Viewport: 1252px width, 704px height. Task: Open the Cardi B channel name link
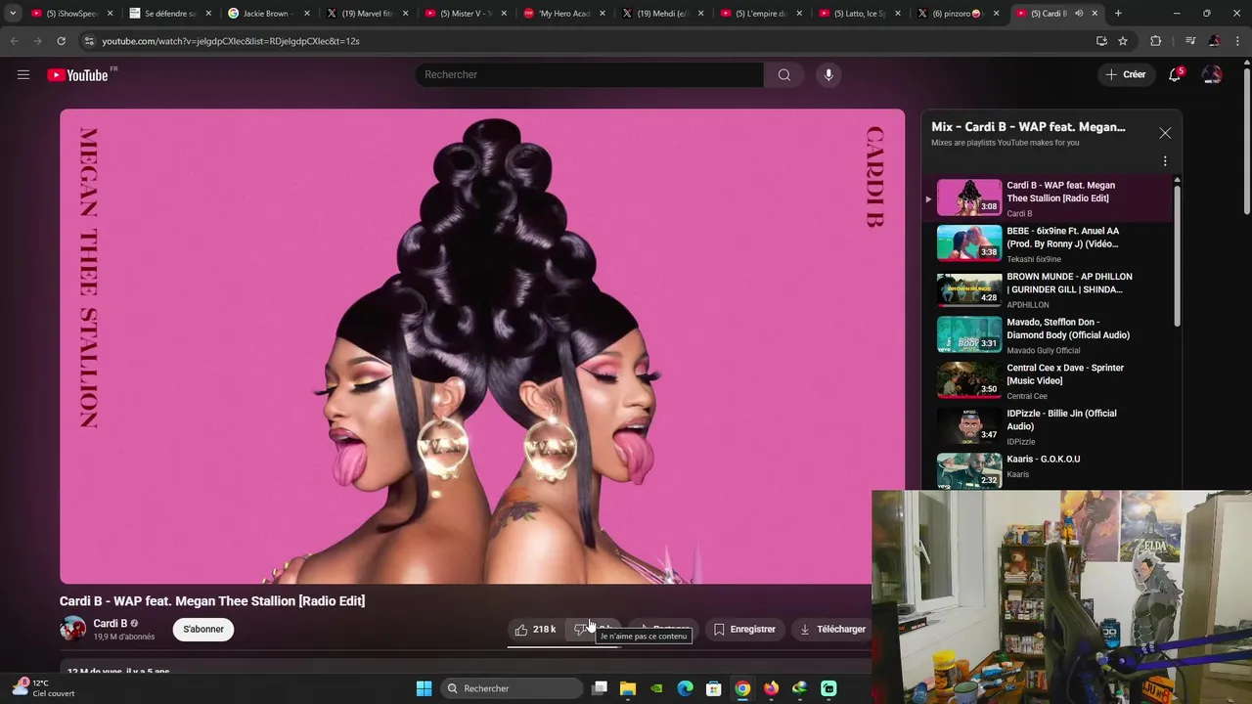pyautogui.click(x=111, y=624)
